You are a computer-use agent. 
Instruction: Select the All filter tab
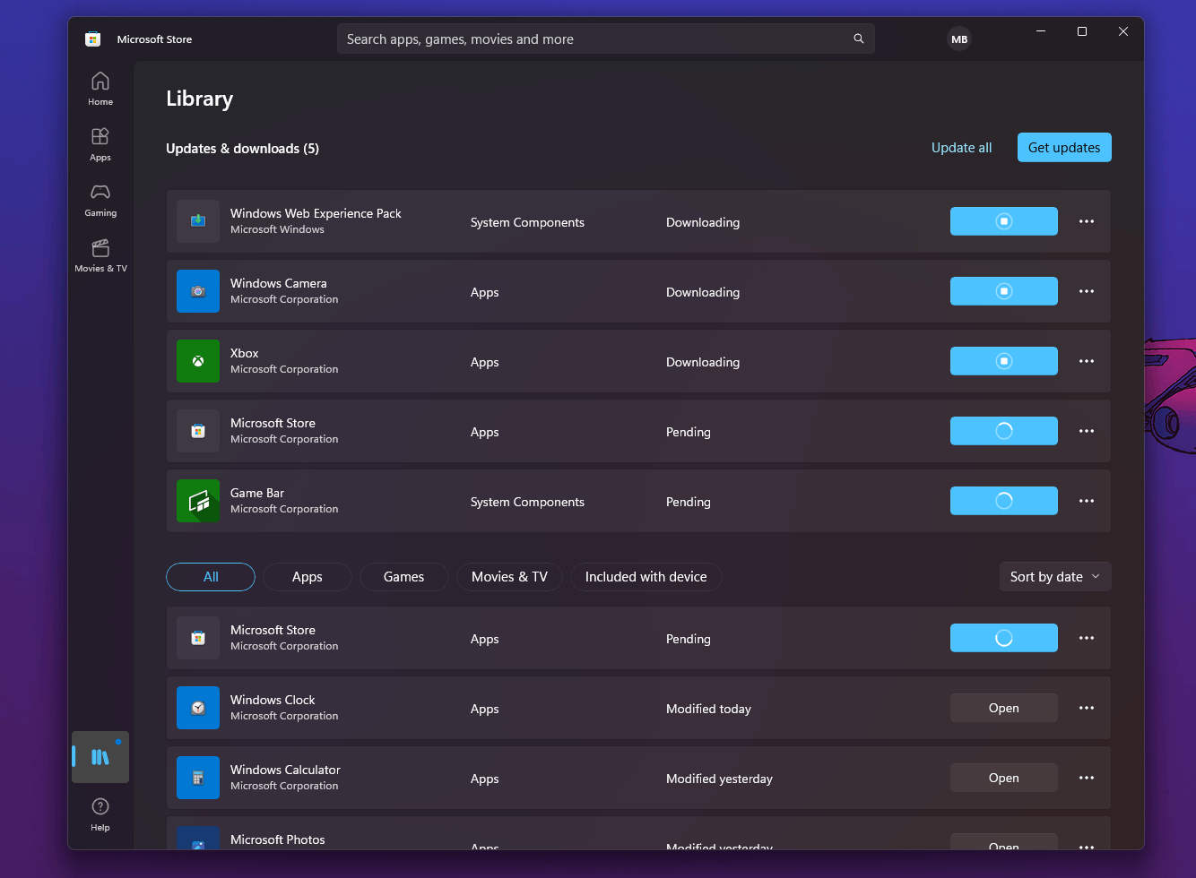click(211, 577)
